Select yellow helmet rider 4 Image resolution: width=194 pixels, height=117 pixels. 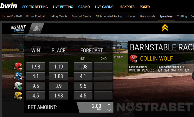click(x=18, y=95)
